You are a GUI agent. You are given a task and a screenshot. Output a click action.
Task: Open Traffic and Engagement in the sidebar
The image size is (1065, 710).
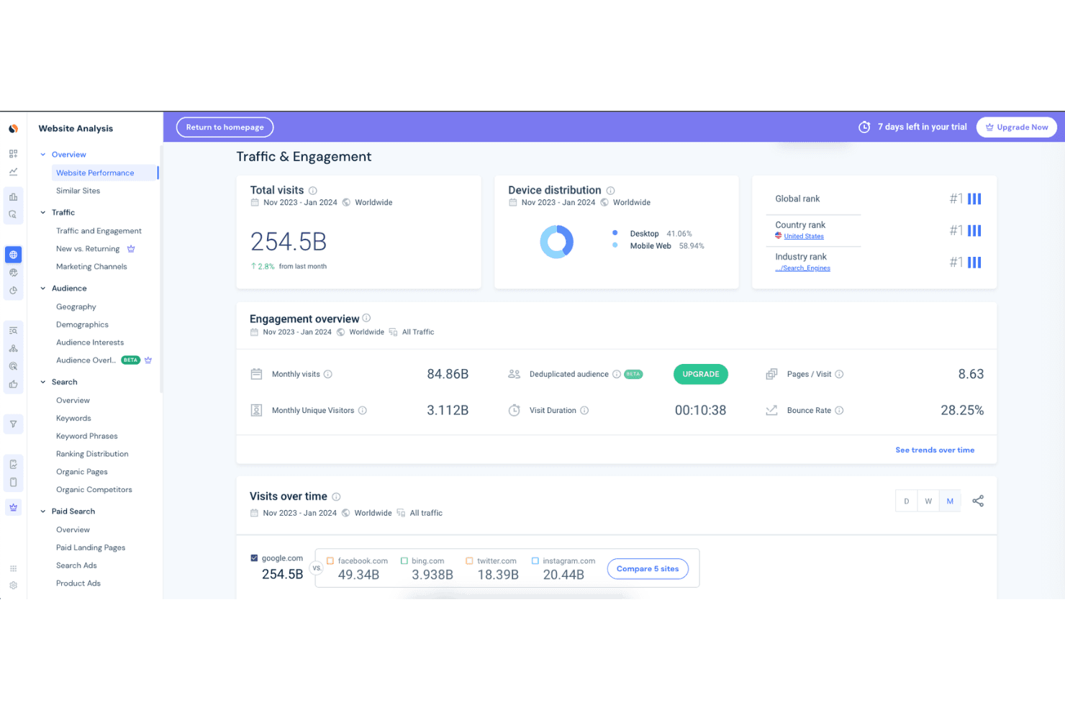click(99, 231)
